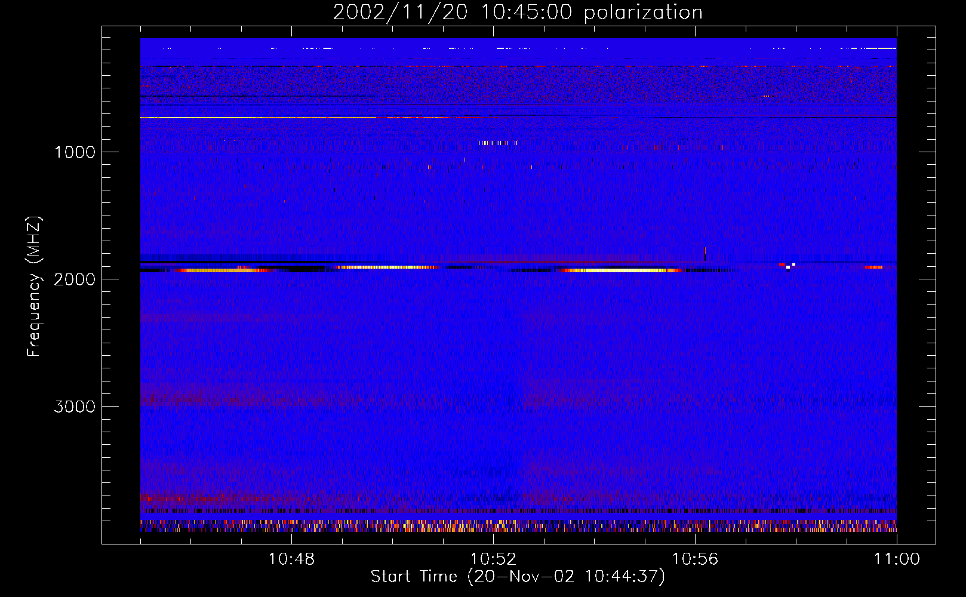Click the 11:00 time tick label
The image size is (966, 597).
897,559
